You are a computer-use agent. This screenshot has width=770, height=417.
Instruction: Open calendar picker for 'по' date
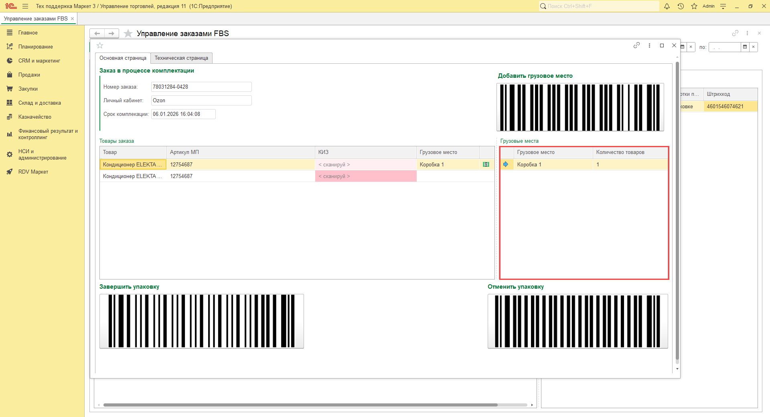[x=745, y=47]
